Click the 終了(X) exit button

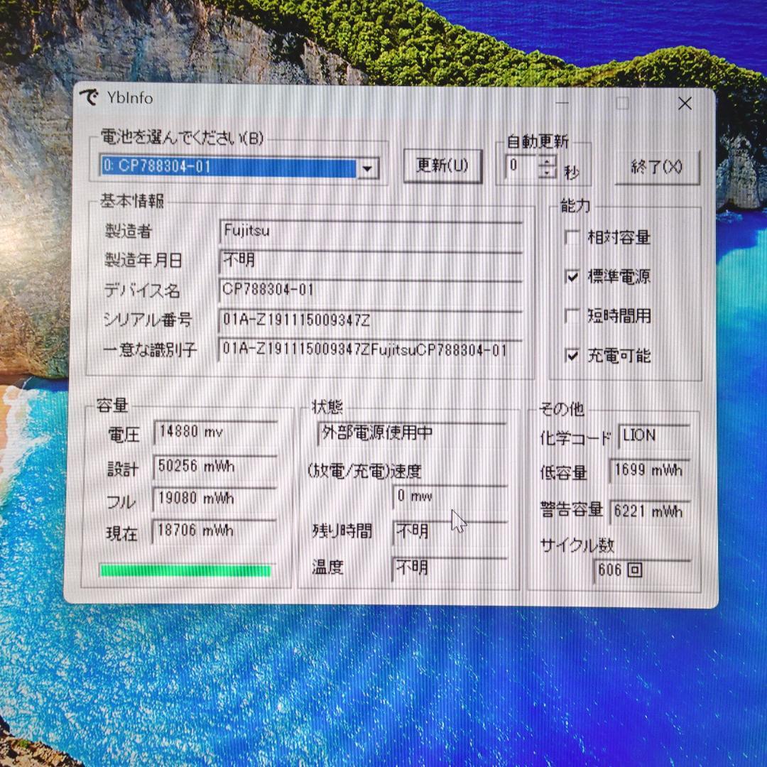pyautogui.click(x=657, y=166)
